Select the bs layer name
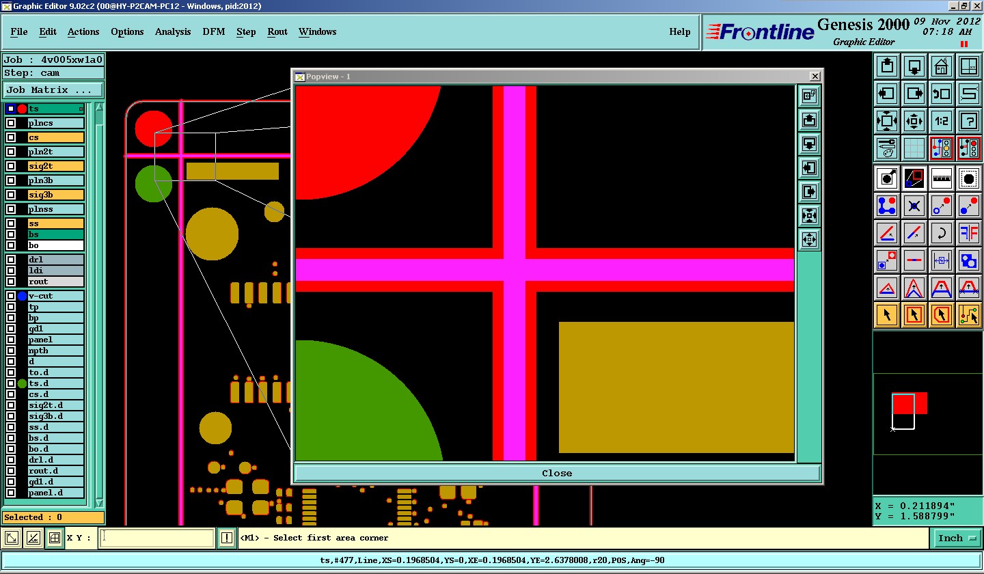Viewport: 984px width, 574px height. [x=56, y=234]
